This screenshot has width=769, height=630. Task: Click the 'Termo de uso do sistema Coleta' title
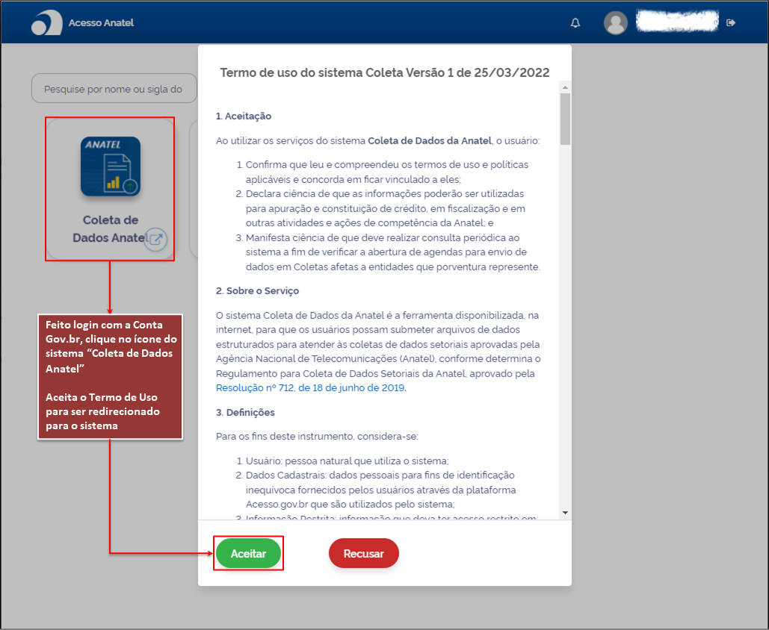coord(384,73)
